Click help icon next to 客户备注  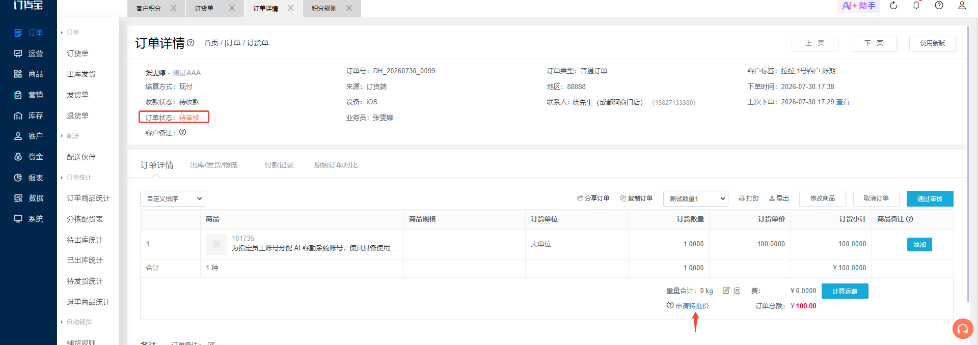pyautogui.click(x=183, y=132)
